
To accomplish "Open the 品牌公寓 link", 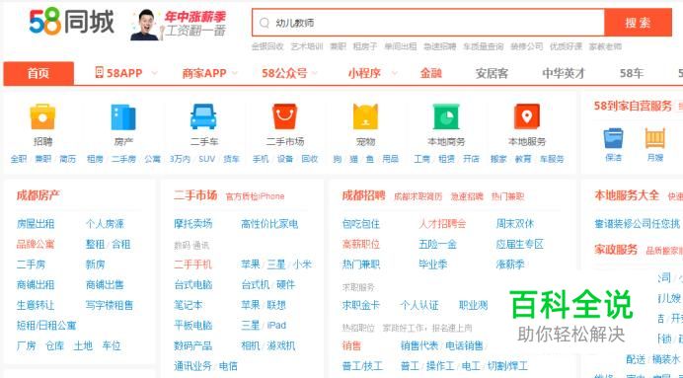I will pos(36,244).
